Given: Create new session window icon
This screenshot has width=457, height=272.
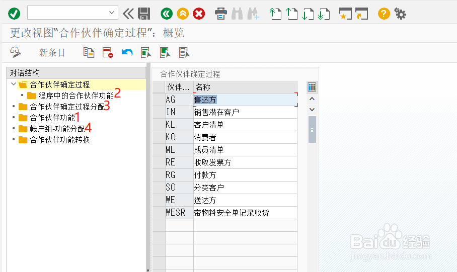Looking at the screenshot, I should point(345,14).
